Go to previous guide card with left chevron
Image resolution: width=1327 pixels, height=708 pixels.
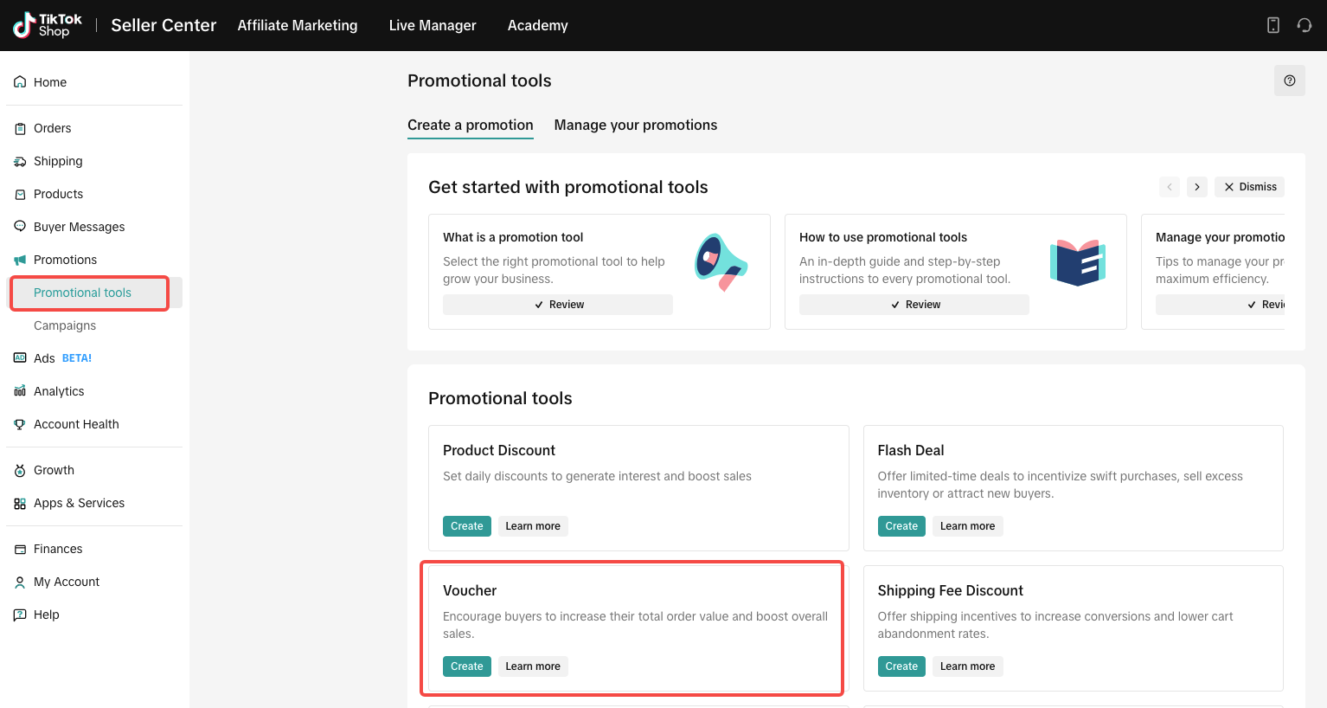click(x=1169, y=187)
